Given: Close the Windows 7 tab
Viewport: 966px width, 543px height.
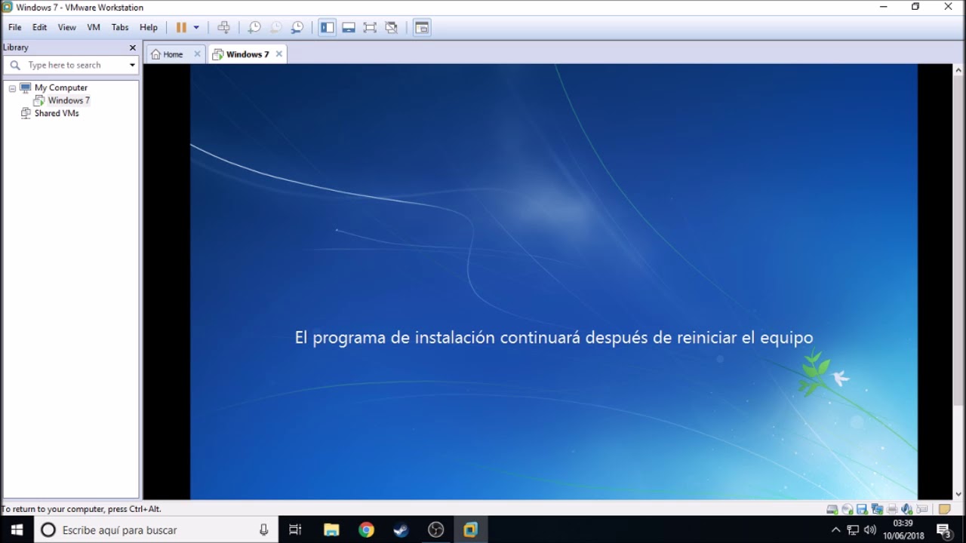Looking at the screenshot, I should pyautogui.click(x=278, y=54).
